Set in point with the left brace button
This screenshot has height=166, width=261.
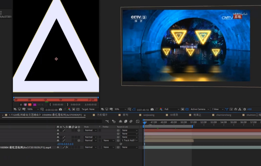tap(50, 105)
